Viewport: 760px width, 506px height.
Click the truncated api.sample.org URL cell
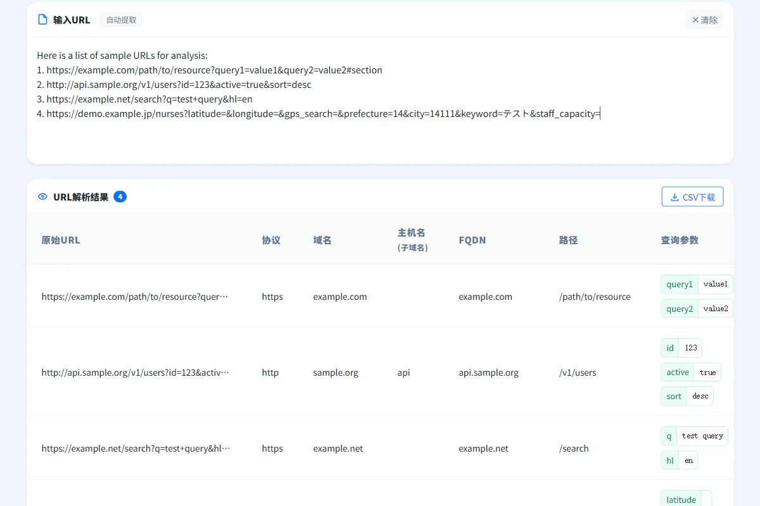click(x=136, y=373)
